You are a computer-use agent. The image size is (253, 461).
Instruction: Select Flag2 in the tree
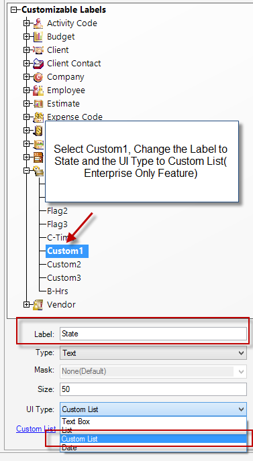tap(57, 211)
